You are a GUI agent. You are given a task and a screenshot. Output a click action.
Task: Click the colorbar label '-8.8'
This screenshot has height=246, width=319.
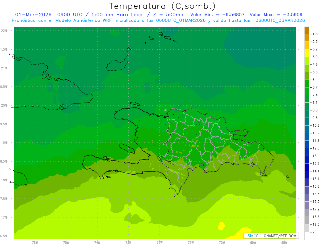[x=314, y=110]
